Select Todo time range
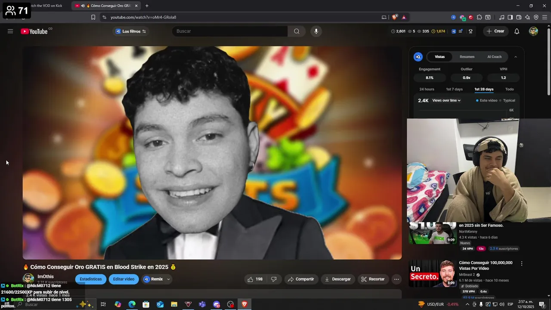 click(509, 89)
